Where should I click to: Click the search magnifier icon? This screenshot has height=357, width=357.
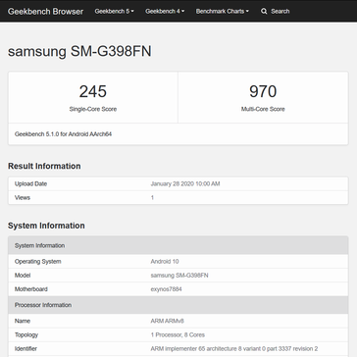tap(264, 11)
